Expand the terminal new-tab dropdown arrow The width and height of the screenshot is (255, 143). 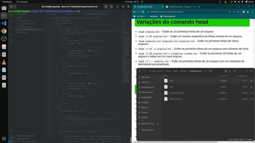point(15,7)
